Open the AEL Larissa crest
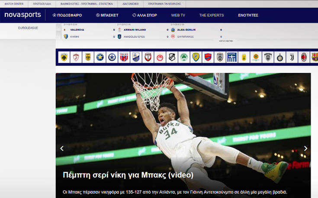The width and height of the screenshot is (318, 198). [76, 57]
